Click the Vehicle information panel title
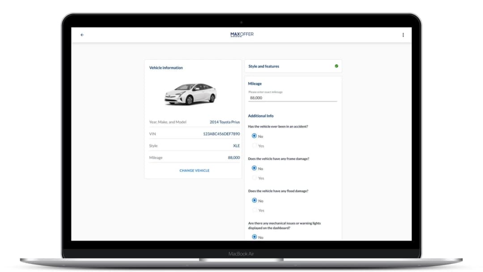 165,68
